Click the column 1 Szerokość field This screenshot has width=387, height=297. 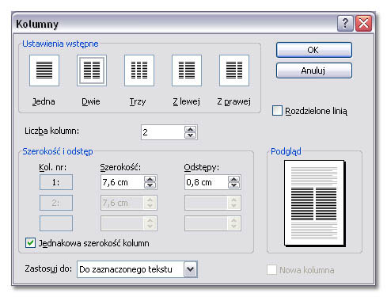point(123,182)
